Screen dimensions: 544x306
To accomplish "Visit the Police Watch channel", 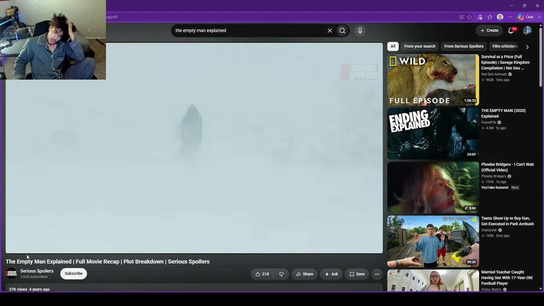I will click(491, 289).
